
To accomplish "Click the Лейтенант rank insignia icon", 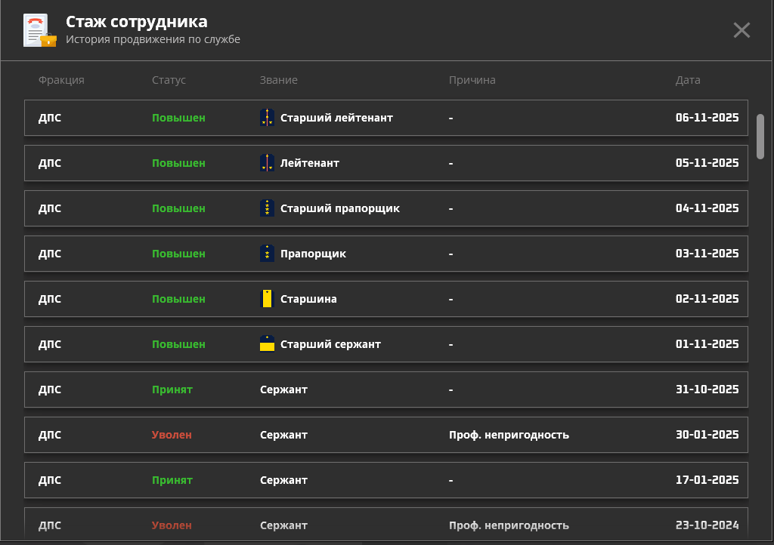I will pos(267,163).
